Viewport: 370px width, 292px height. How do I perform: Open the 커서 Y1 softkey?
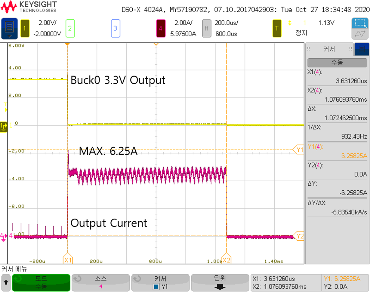160,283
